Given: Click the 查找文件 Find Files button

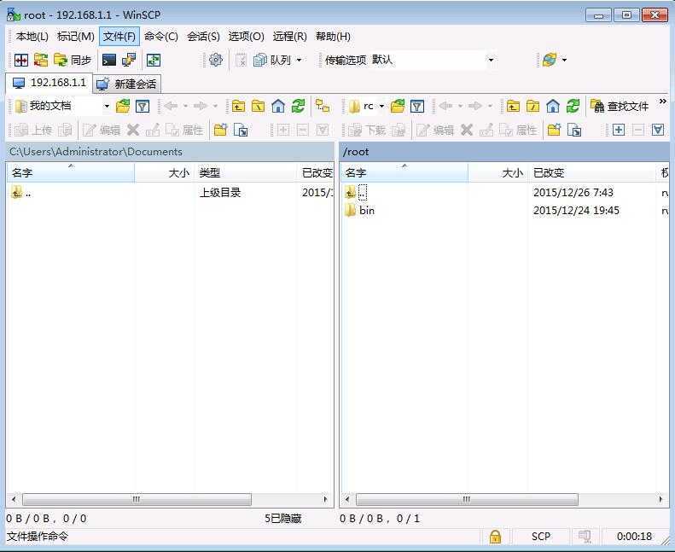Looking at the screenshot, I should (x=620, y=106).
